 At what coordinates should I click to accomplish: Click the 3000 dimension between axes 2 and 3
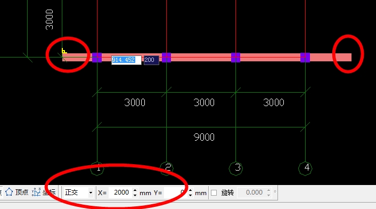coord(204,103)
